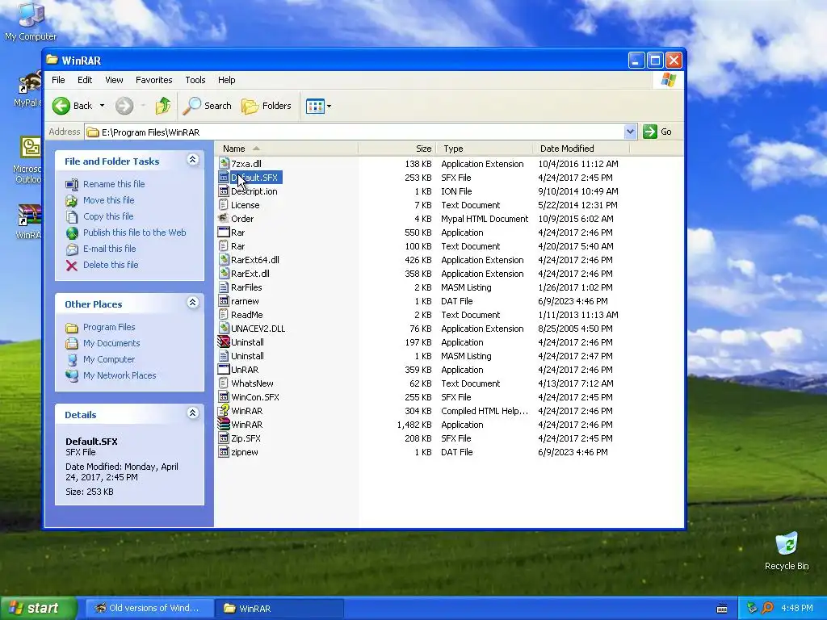Click the Go button
The width and height of the screenshot is (827, 620).
[x=657, y=132]
